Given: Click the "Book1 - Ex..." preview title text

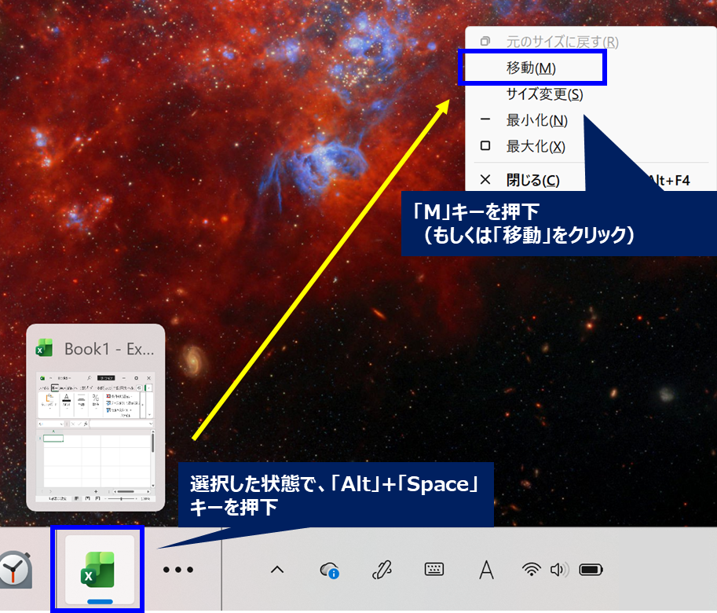Looking at the screenshot, I should pos(108,348).
